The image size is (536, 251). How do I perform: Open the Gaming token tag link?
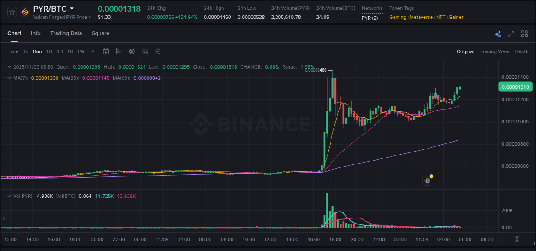click(x=397, y=17)
